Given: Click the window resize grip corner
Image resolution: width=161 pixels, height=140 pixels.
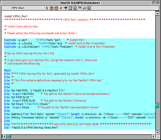Looking at the screenshot, I should (158, 137).
